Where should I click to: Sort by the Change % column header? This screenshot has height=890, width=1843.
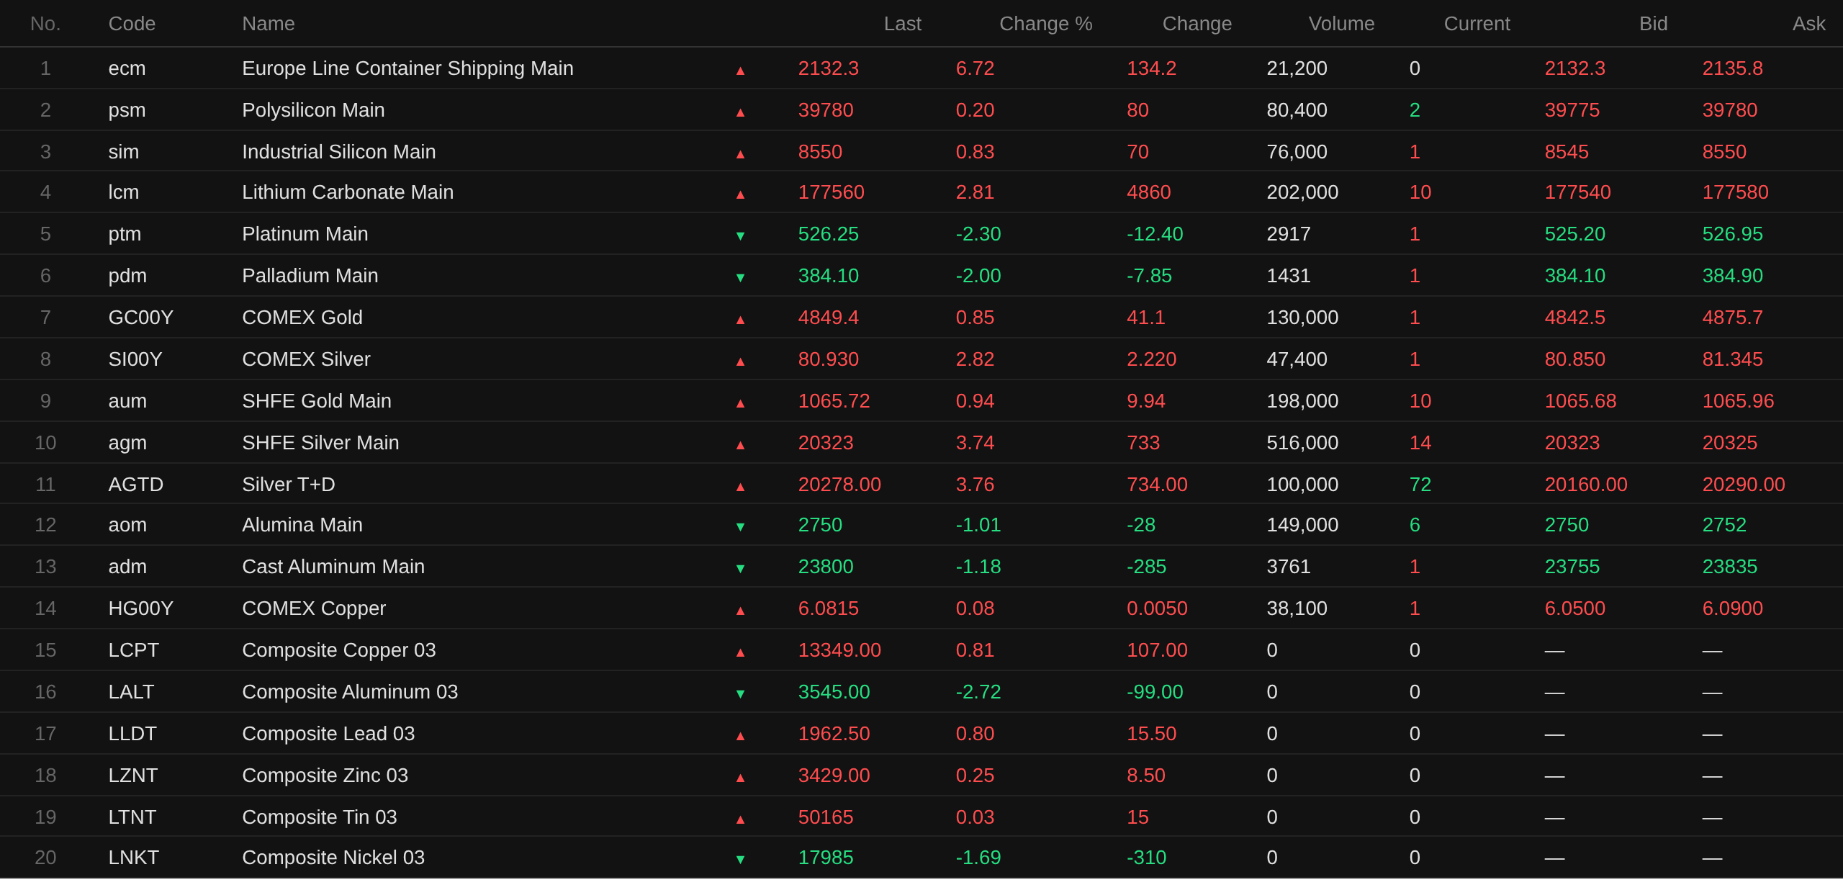coord(1045,24)
